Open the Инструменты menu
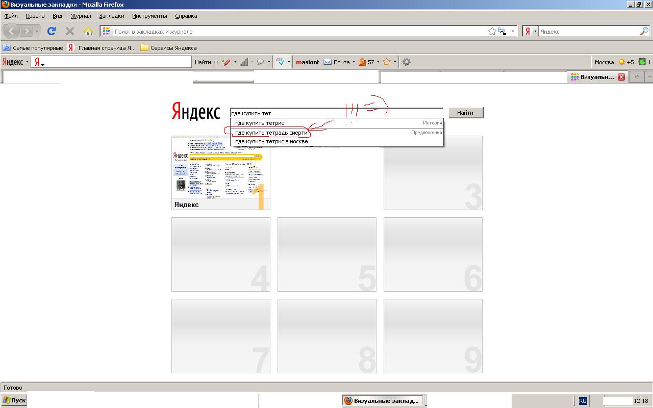 click(x=149, y=16)
